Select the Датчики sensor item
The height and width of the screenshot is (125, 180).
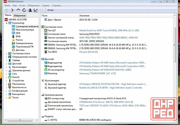(20, 50)
